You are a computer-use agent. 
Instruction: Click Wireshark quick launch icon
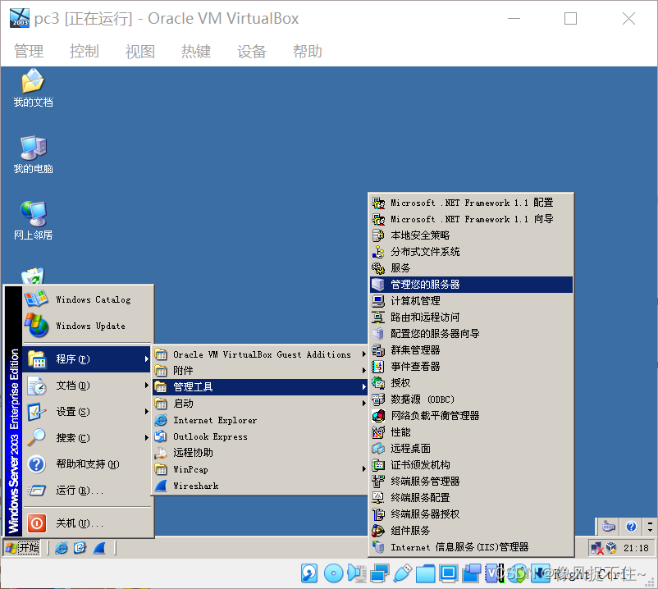coord(99,548)
